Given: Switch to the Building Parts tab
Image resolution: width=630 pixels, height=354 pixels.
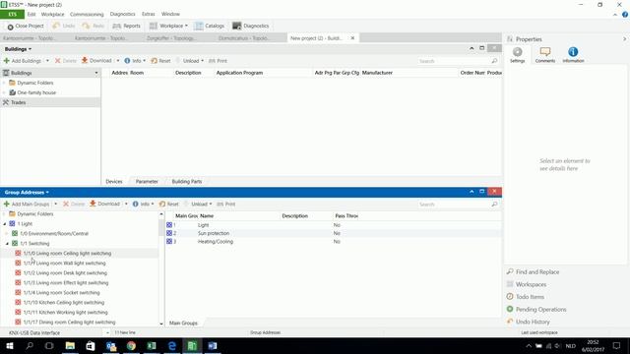Looking at the screenshot, I should (187, 181).
